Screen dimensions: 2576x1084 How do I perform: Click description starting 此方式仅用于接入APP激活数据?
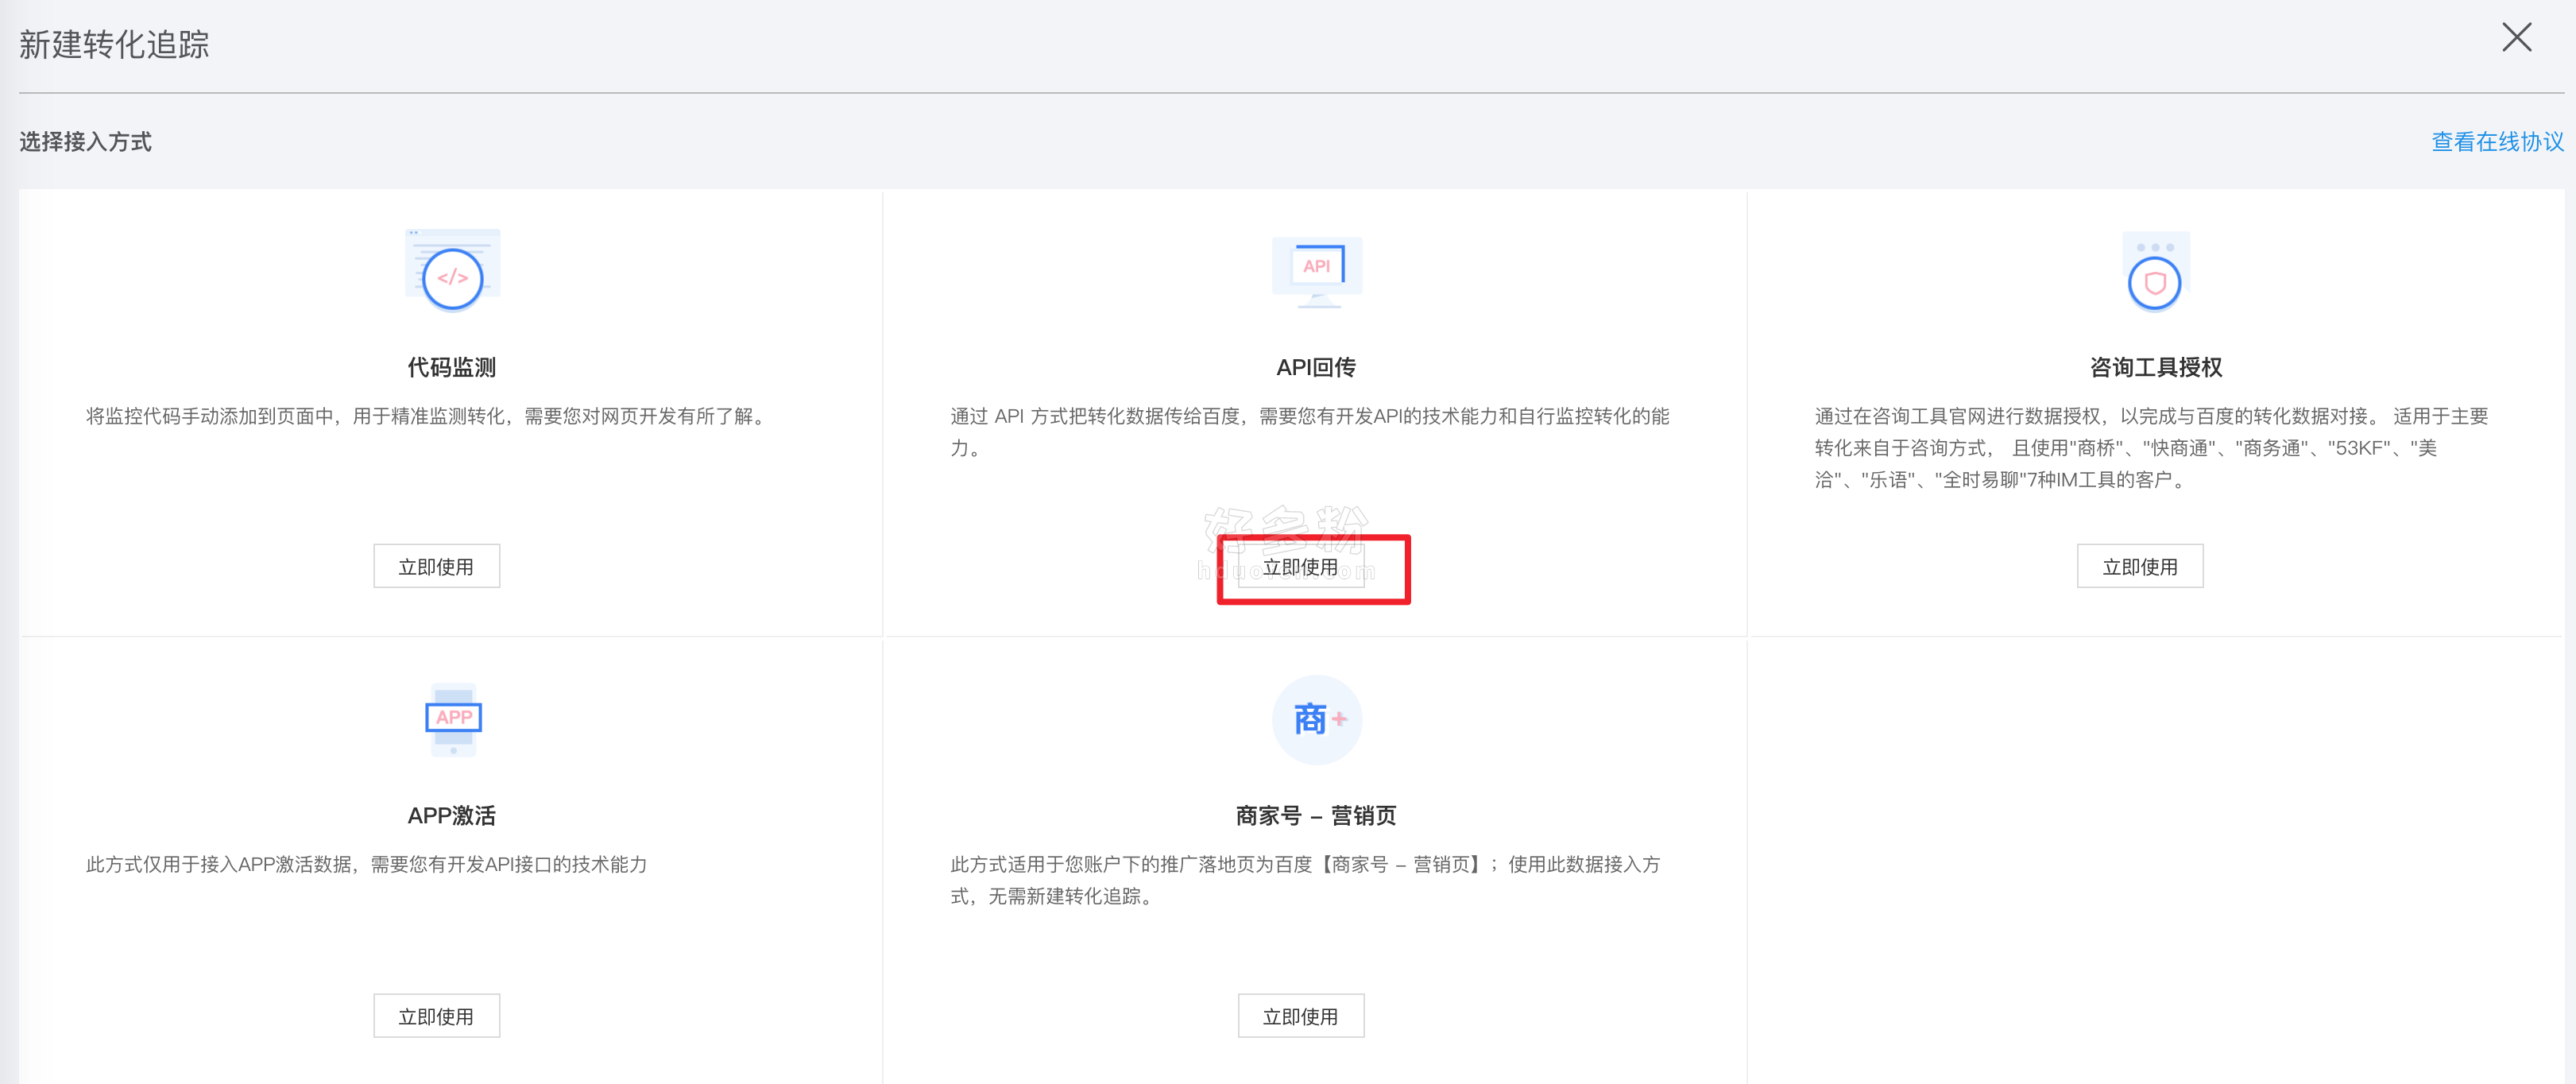pos(366,864)
